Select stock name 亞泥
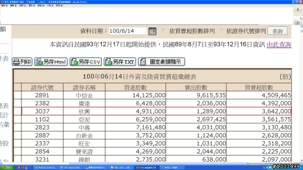 84,119
